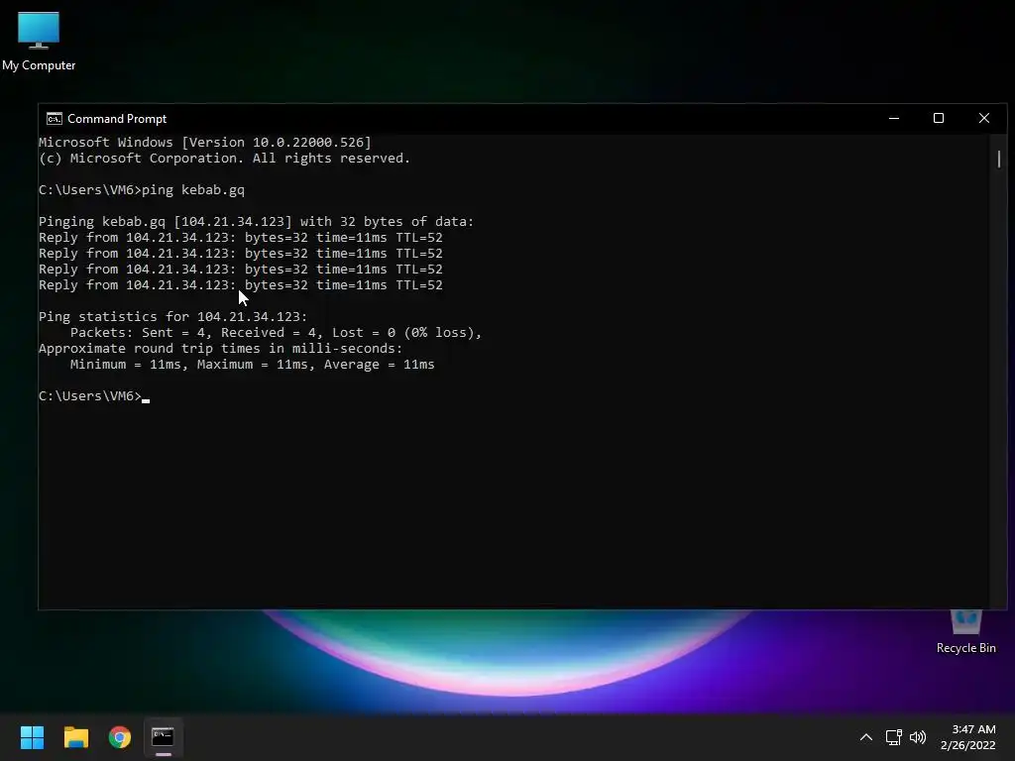Select the Command Prompt taskbar icon
The height and width of the screenshot is (761, 1015).
(164, 737)
